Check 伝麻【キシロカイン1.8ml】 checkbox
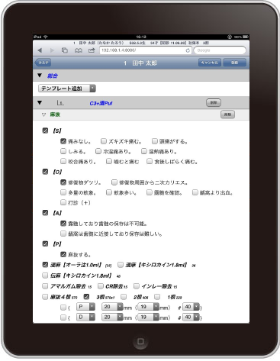Image resolution: width=280 pixels, height=361 pixels. point(45,276)
